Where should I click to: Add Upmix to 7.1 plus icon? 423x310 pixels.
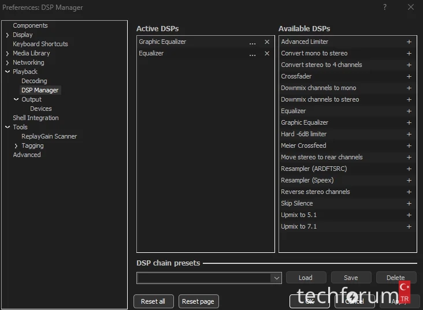tap(409, 227)
